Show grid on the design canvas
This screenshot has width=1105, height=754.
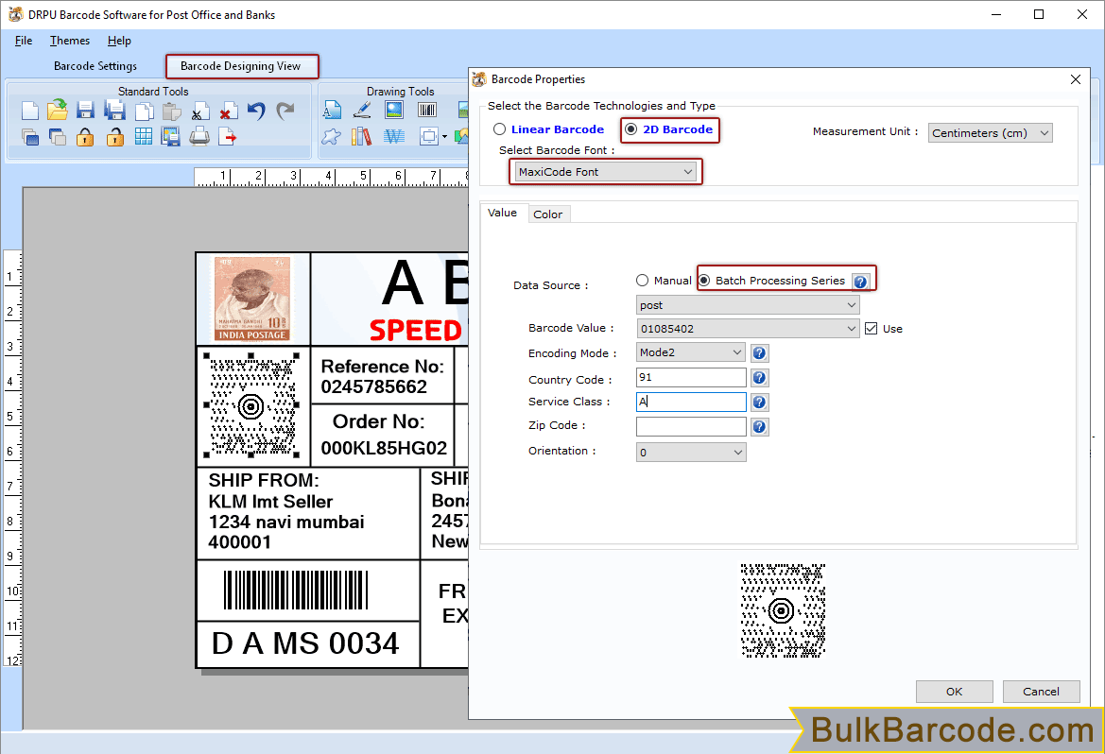[143, 137]
